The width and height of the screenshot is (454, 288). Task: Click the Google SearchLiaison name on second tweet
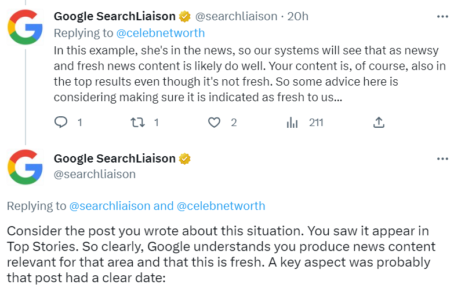[x=114, y=158]
